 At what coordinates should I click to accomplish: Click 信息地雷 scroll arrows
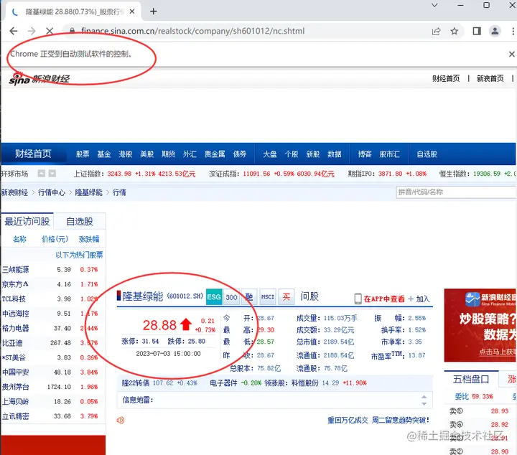click(424, 400)
